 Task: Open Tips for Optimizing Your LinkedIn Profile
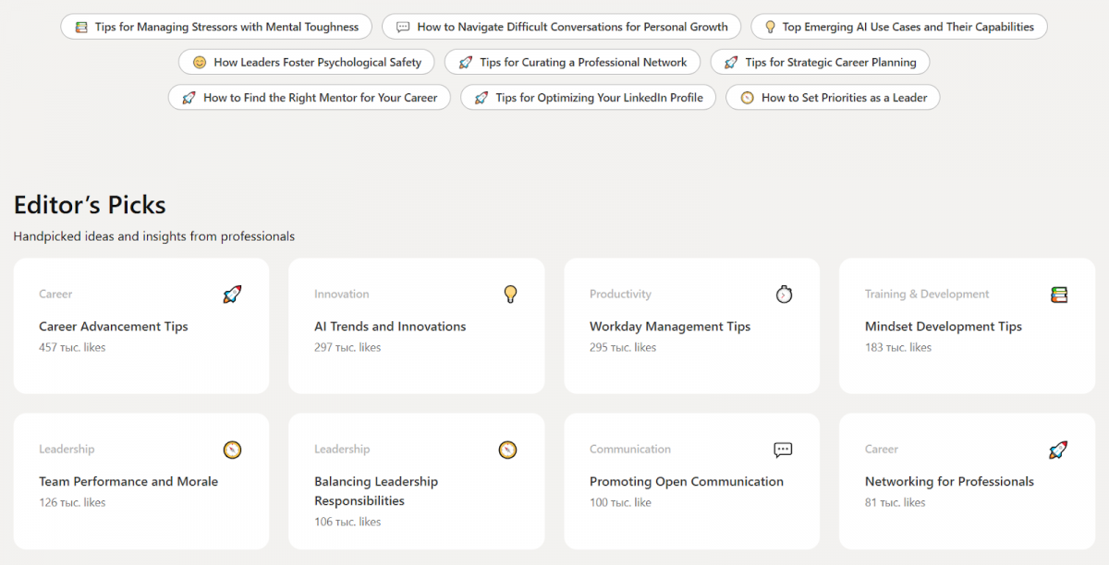pos(588,97)
